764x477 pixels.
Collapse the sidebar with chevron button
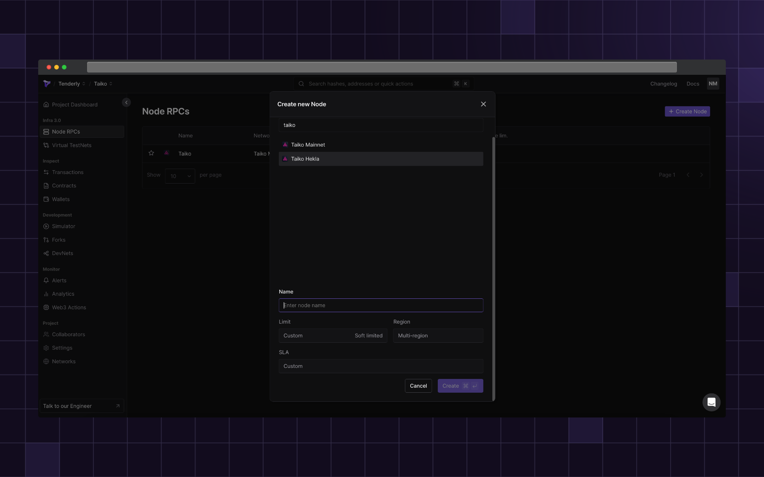(x=126, y=102)
